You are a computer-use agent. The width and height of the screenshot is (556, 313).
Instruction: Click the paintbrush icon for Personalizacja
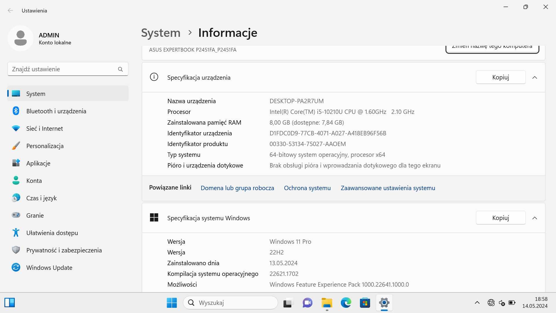[16, 146]
